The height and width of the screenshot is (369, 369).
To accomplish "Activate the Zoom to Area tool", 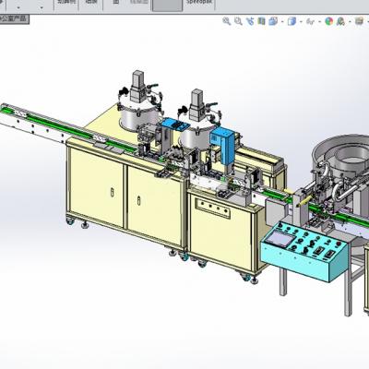I will tap(238, 21).
